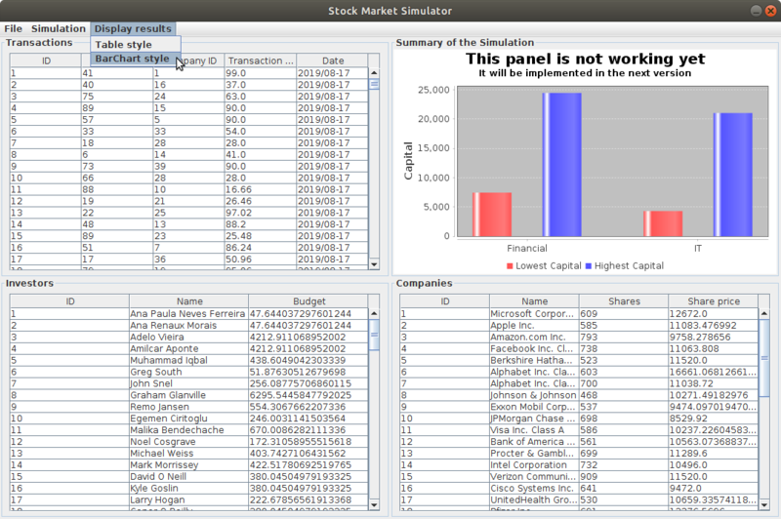Sort by the Date column header in Transactions
The width and height of the screenshot is (781, 519).
(333, 60)
